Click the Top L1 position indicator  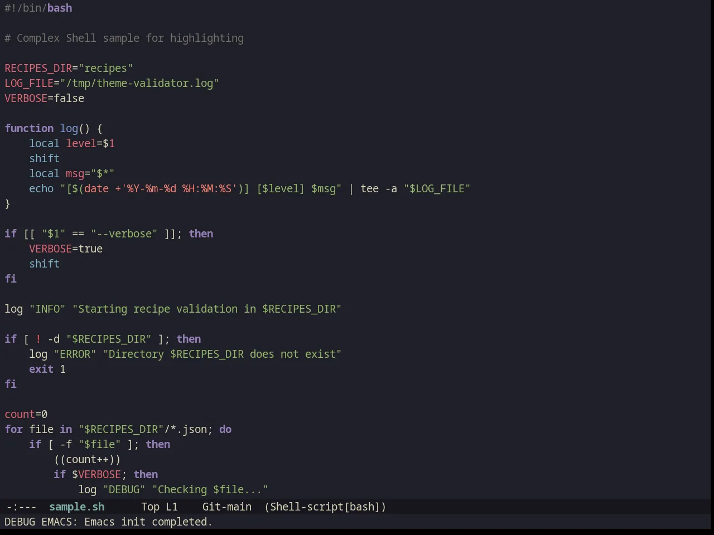[159, 507]
